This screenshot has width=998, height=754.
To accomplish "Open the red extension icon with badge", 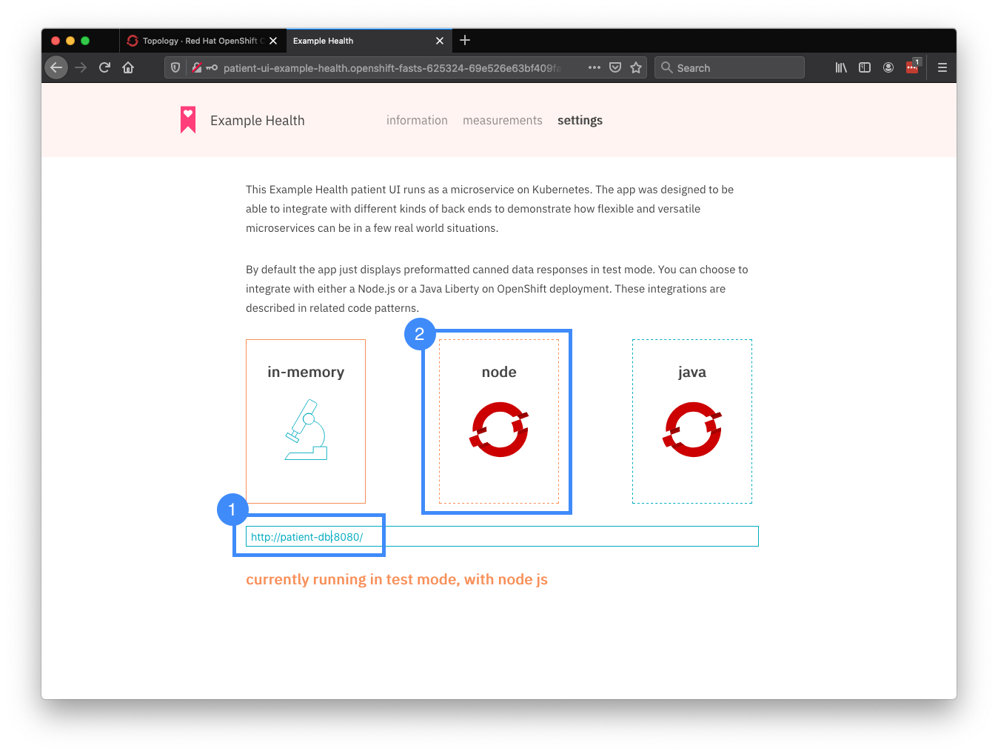I will click(913, 67).
